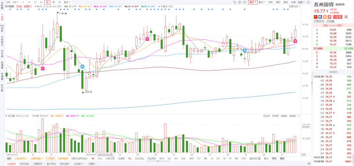Zoom out chart with the minus icon
354x166 pixels.
click(245, 2)
